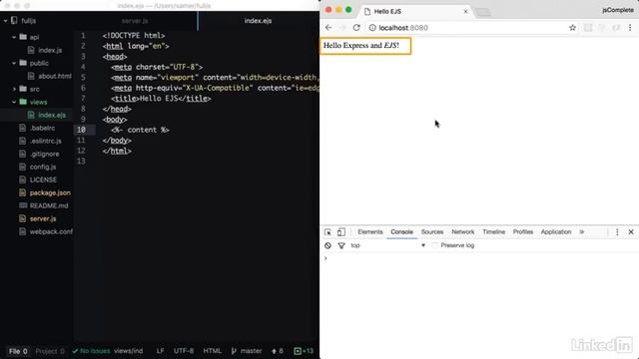This screenshot has width=639, height=359.
Task: Open about.html in the tree
Action: point(54,76)
